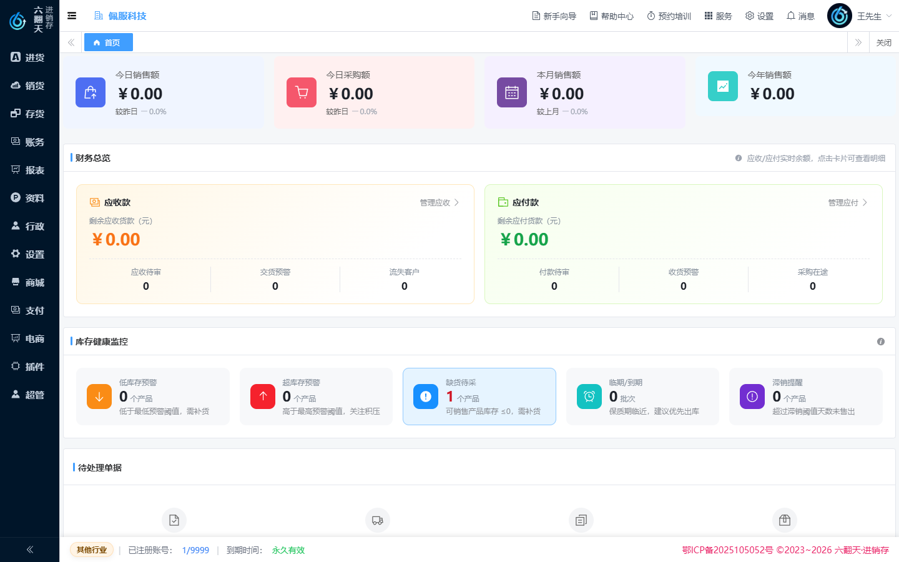Open 支付 in the sidebar

(29, 310)
